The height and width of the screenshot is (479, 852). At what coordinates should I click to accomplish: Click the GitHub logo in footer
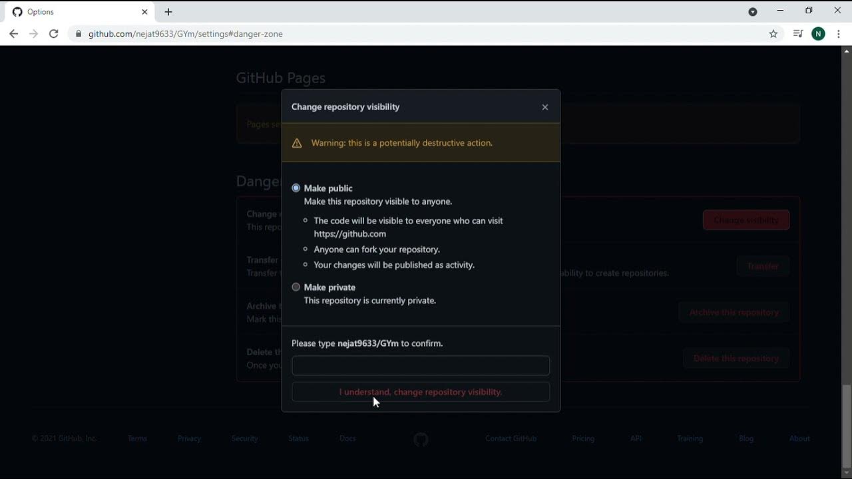421,439
